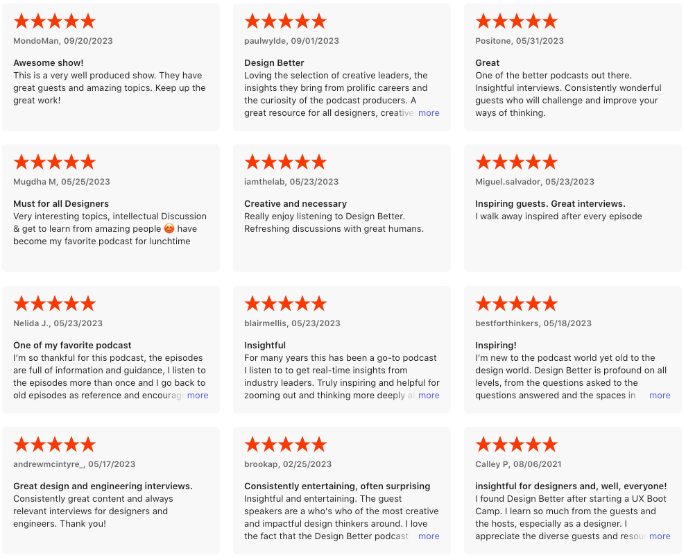Image resolution: width=686 pixels, height=560 pixels.
Task: Click the five-star rating on Positone's review
Action: (x=516, y=22)
